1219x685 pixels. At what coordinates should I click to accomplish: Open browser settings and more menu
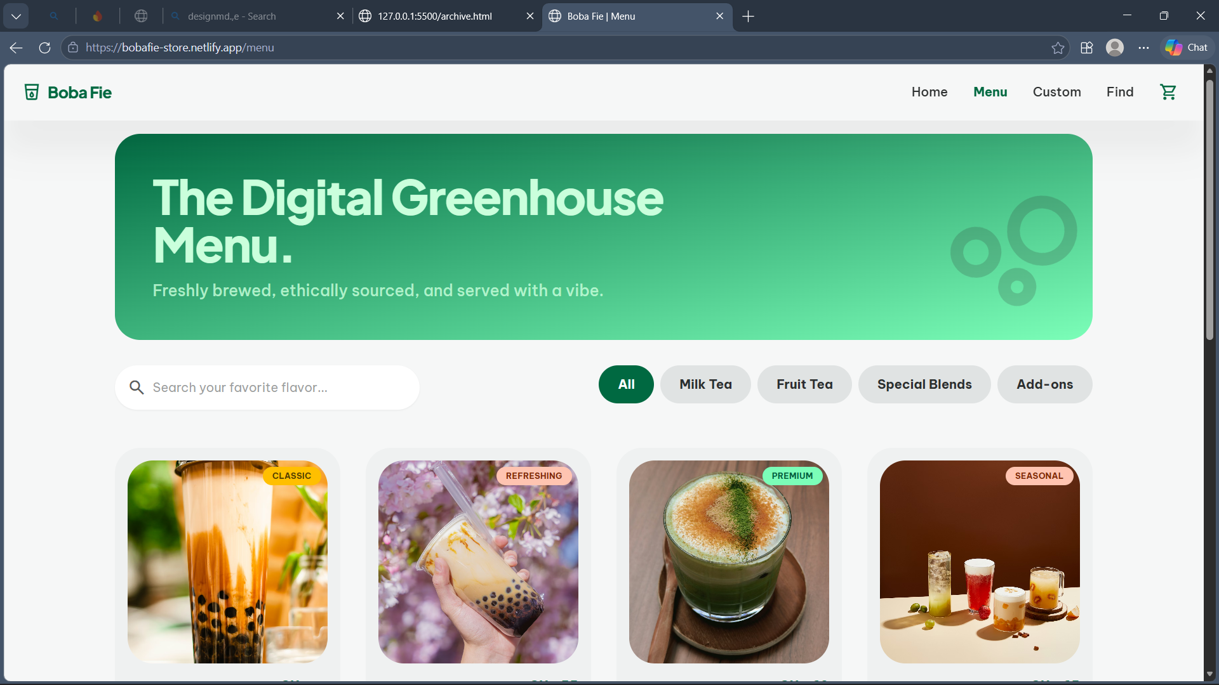pos(1143,48)
